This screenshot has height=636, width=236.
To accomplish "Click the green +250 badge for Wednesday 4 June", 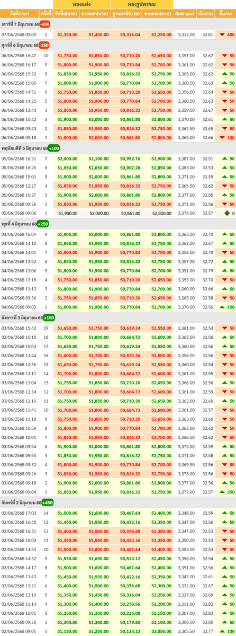I will pyautogui.click(x=43, y=224).
